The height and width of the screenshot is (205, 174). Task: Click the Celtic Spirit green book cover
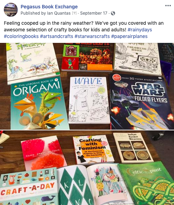pos(146,184)
